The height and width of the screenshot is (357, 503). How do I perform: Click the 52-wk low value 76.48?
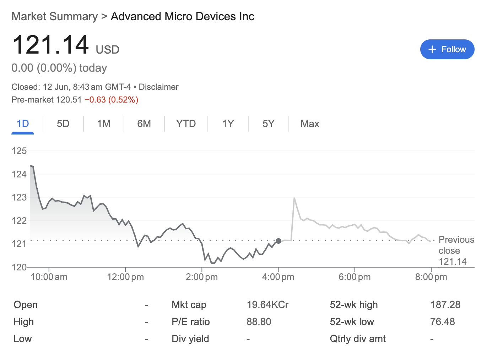[x=443, y=322]
